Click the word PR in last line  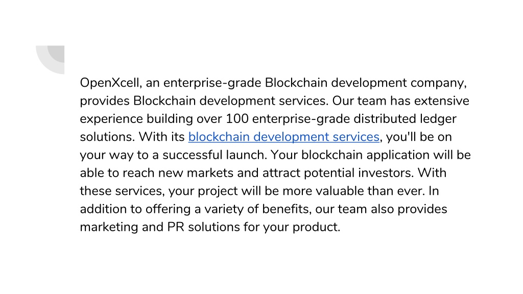[176, 227]
